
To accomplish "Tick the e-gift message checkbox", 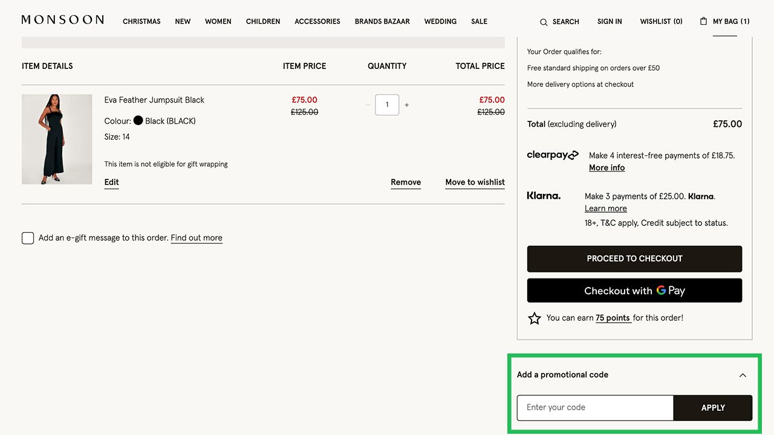I will click(x=28, y=238).
